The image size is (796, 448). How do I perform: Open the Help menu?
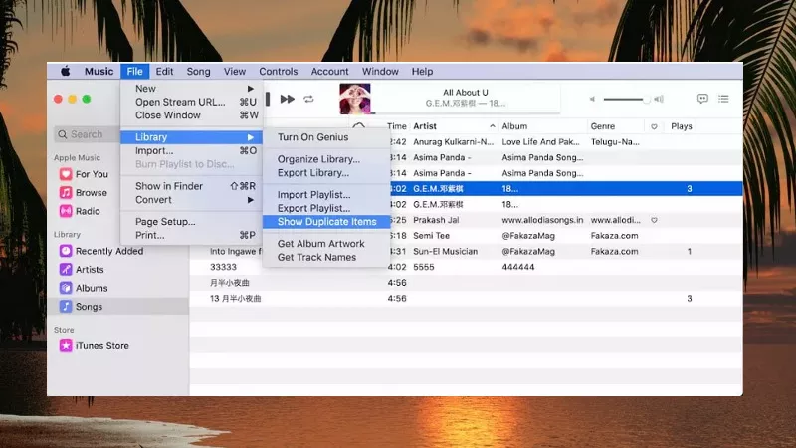[x=422, y=71]
